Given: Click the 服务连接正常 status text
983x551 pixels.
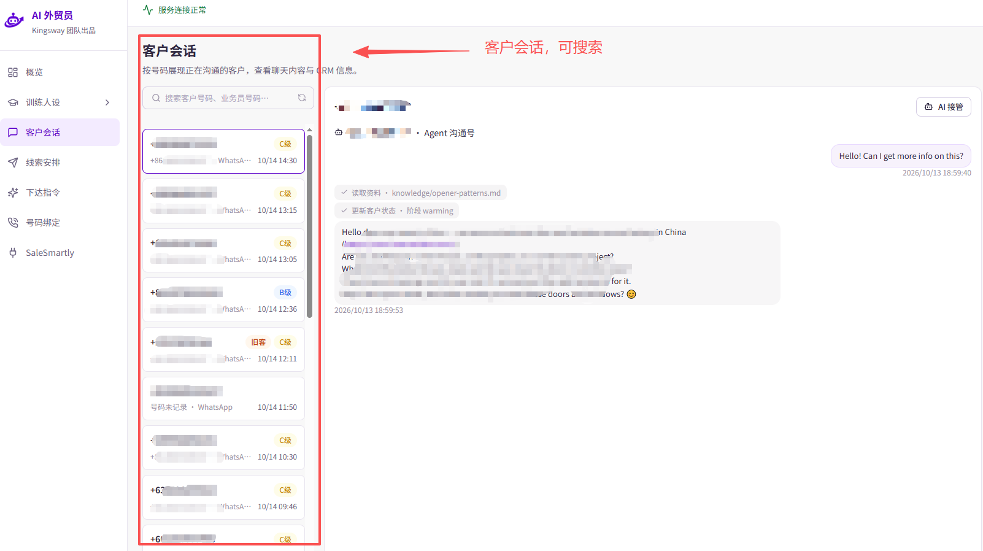Looking at the screenshot, I should coord(182,10).
